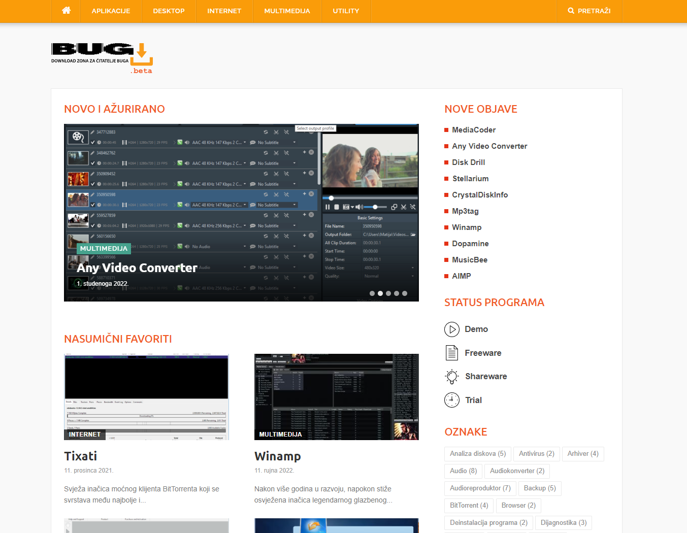Click slider date 1. studenoga 2022.

pos(102,284)
